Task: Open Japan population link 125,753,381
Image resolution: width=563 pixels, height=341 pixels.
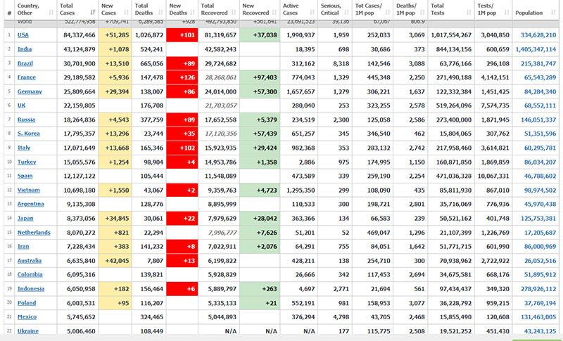Action: 538,219
